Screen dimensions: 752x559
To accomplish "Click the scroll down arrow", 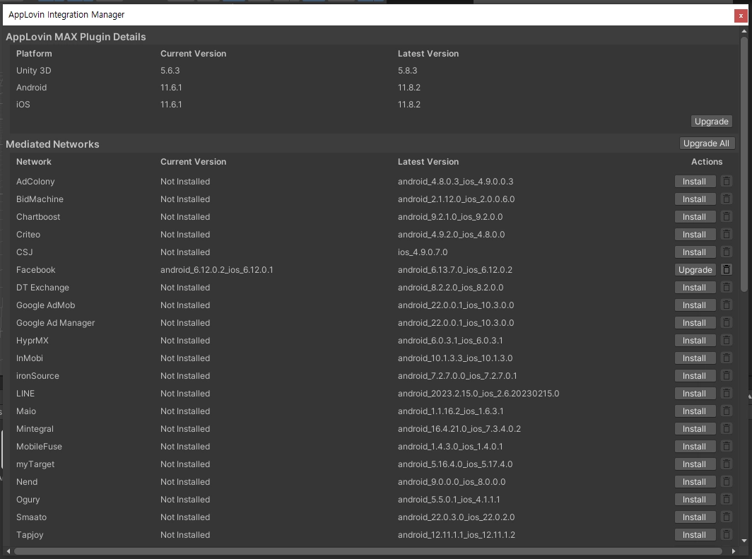I will (x=744, y=541).
